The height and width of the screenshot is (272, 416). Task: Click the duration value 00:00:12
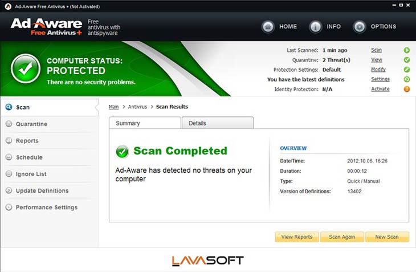tap(357, 171)
